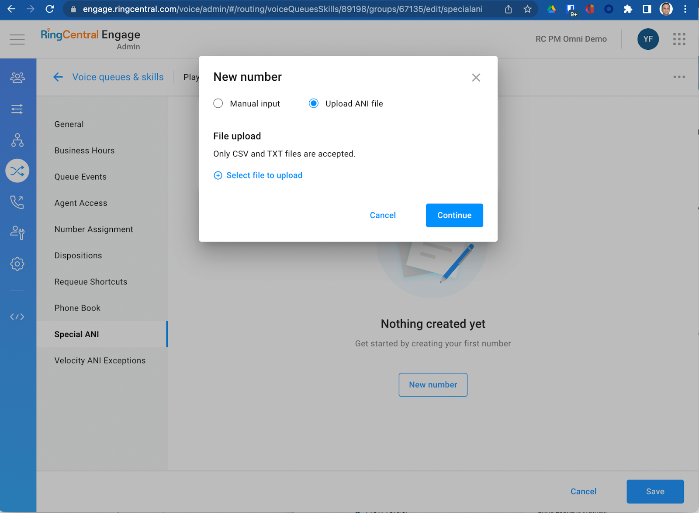Open the Phone Book tab
Image resolution: width=699 pixels, height=513 pixels.
(x=102, y=308)
